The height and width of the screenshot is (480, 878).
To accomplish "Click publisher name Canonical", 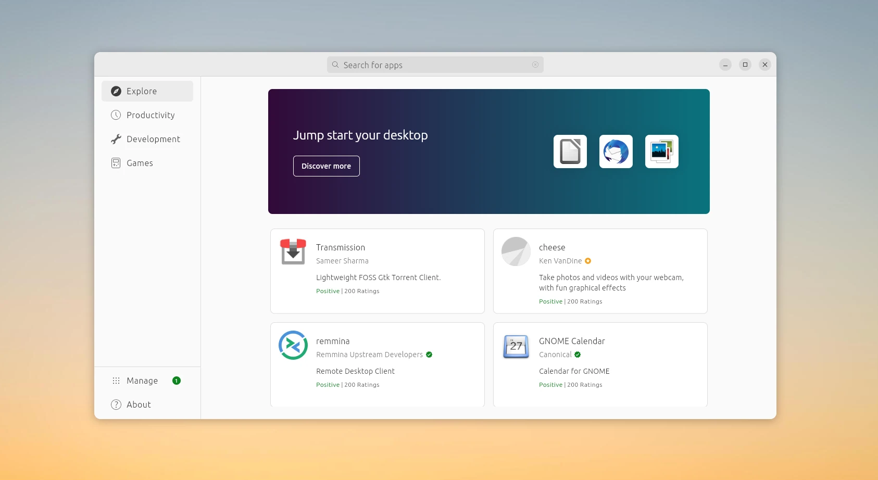I will 555,355.
